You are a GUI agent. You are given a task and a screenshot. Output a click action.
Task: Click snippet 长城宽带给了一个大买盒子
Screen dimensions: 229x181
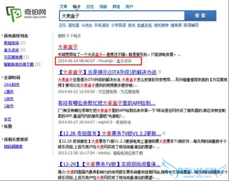coord(119,55)
